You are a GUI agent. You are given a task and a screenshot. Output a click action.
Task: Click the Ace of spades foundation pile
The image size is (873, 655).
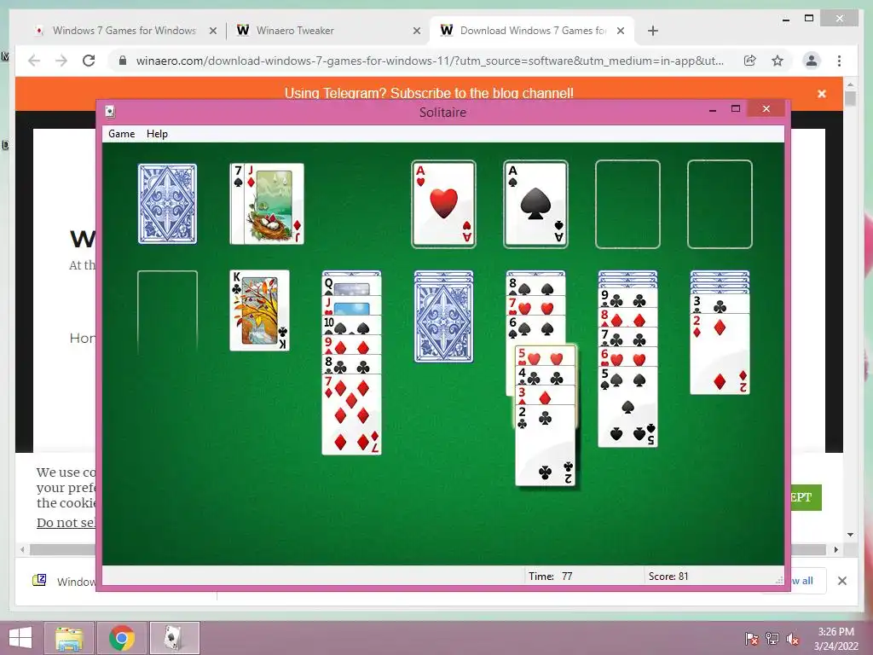click(535, 204)
